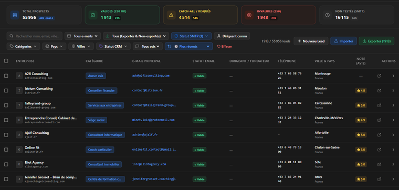Viewport: 399px width, 190px height.
Task: Sort by the Catégorie column header
Action: (94, 61)
